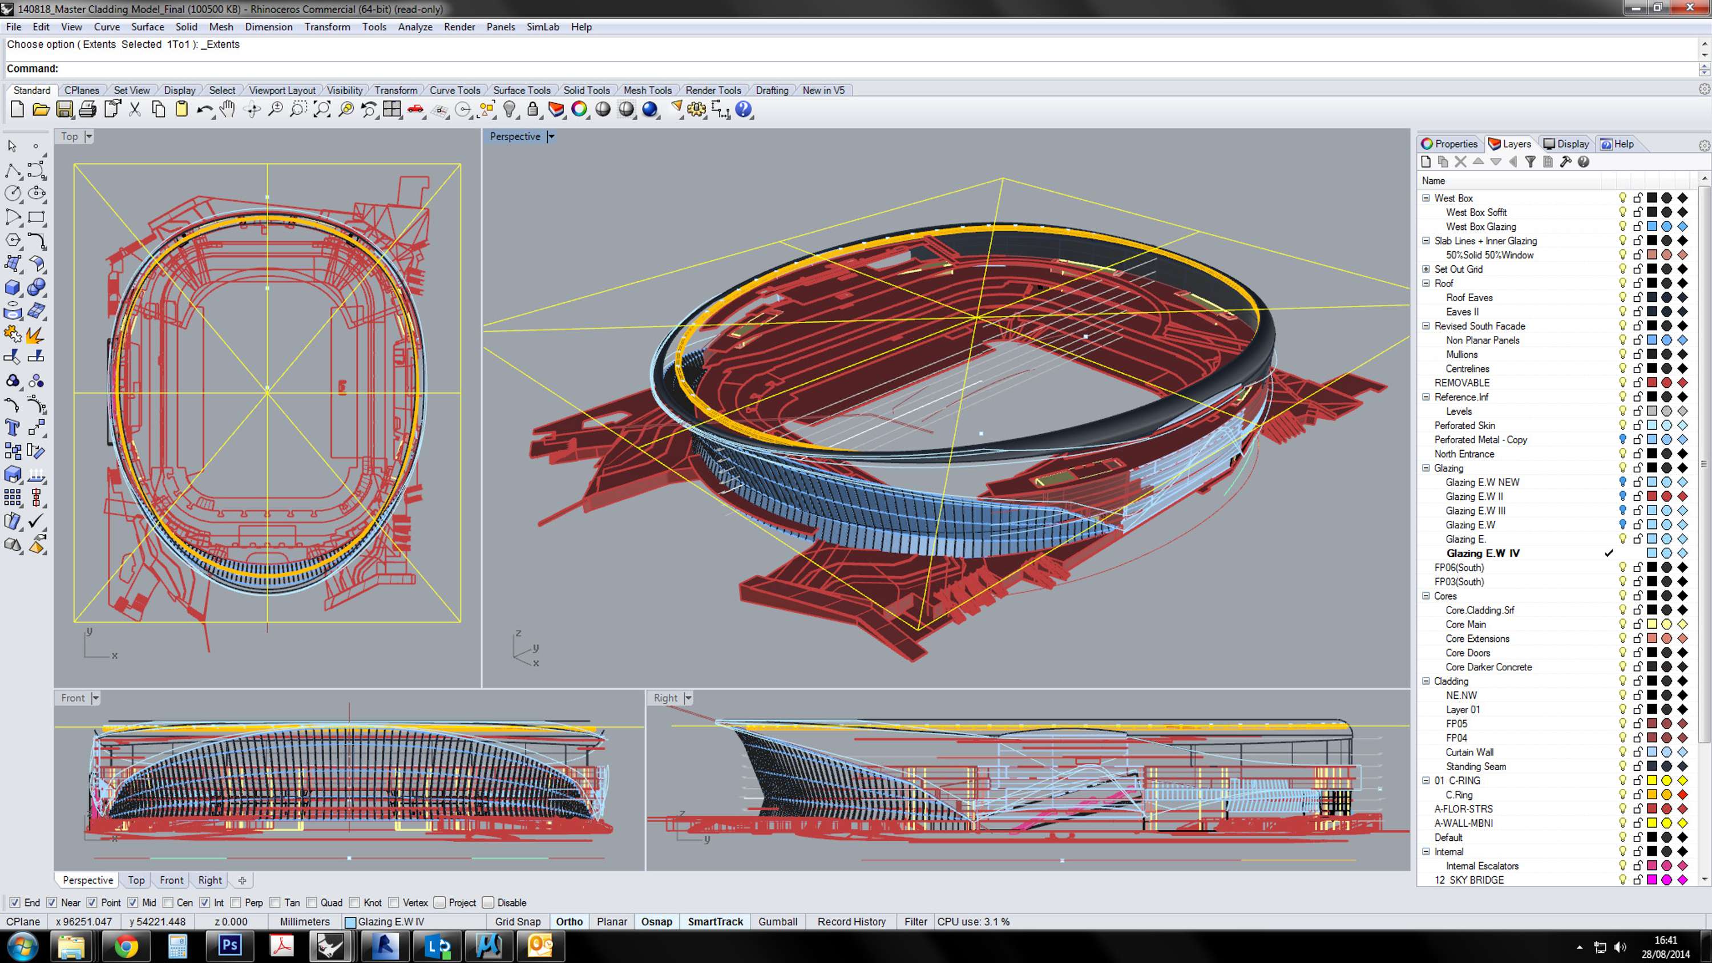
Task: Click the Hide objects light bulb icon
Action: [x=510, y=110]
